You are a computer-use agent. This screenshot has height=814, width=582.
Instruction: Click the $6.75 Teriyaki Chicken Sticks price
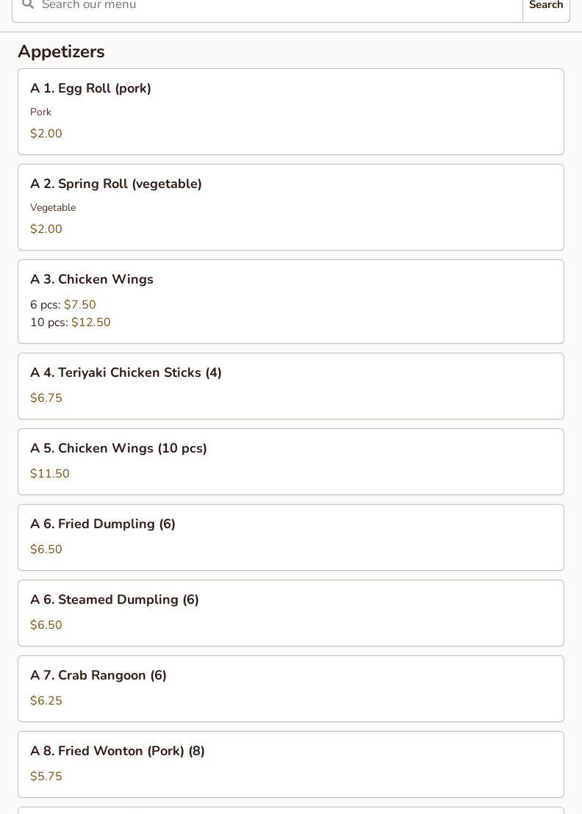[x=46, y=398]
